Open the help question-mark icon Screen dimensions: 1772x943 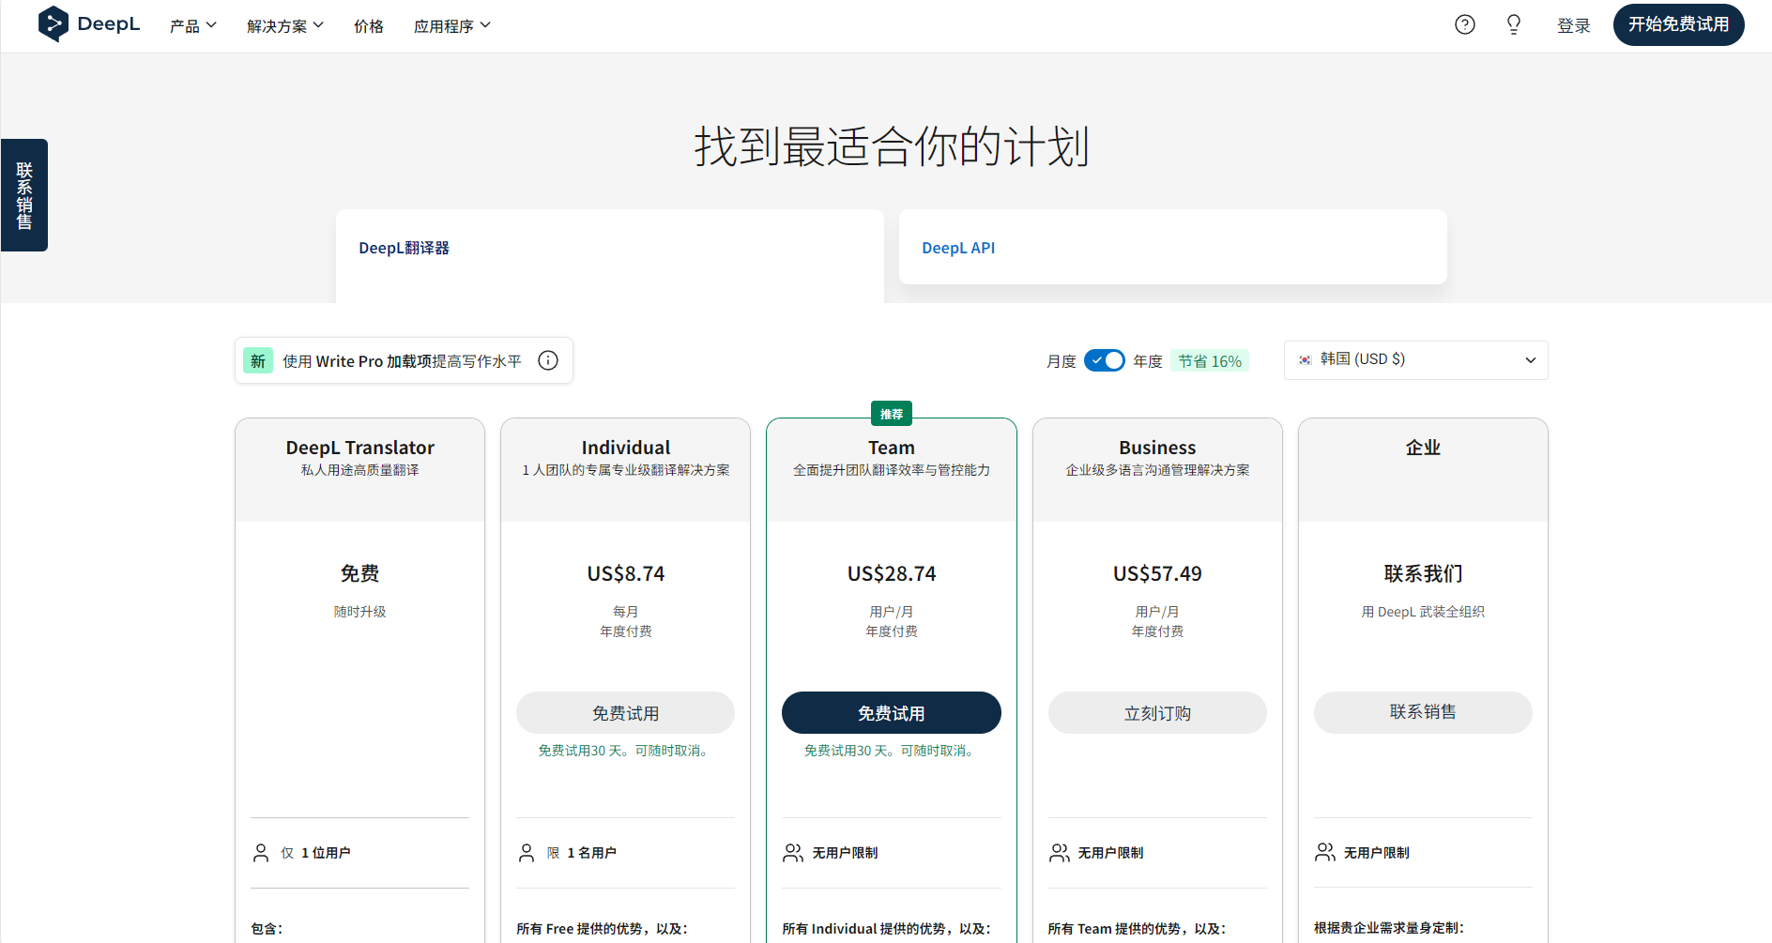1464,24
